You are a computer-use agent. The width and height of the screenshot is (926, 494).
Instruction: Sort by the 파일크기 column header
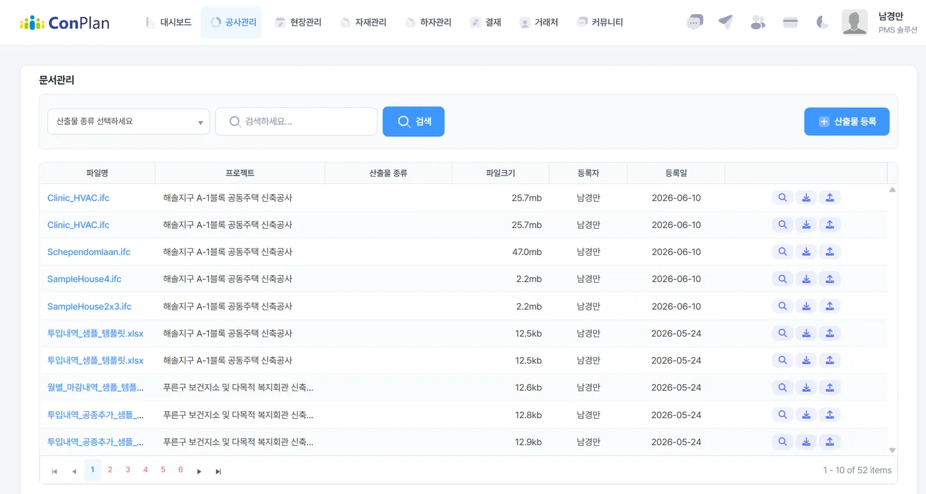pyautogui.click(x=501, y=173)
